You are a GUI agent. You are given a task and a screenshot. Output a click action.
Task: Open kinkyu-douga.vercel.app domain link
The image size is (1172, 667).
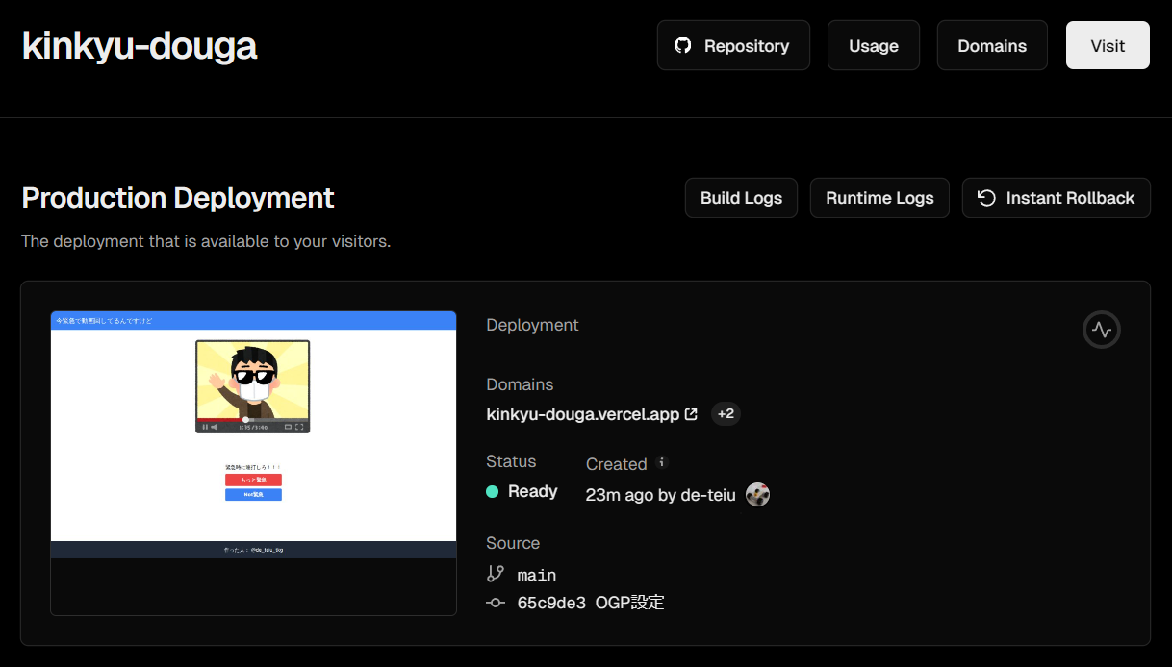pyautogui.click(x=583, y=414)
